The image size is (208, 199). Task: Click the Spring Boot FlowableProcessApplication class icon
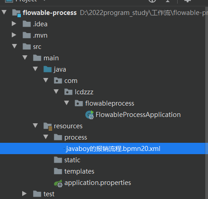[x=89, y=115]
